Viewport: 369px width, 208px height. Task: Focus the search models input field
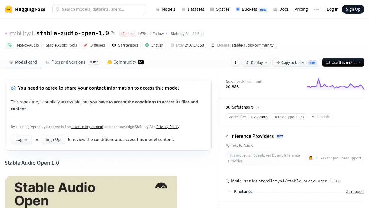pos(99,9)
